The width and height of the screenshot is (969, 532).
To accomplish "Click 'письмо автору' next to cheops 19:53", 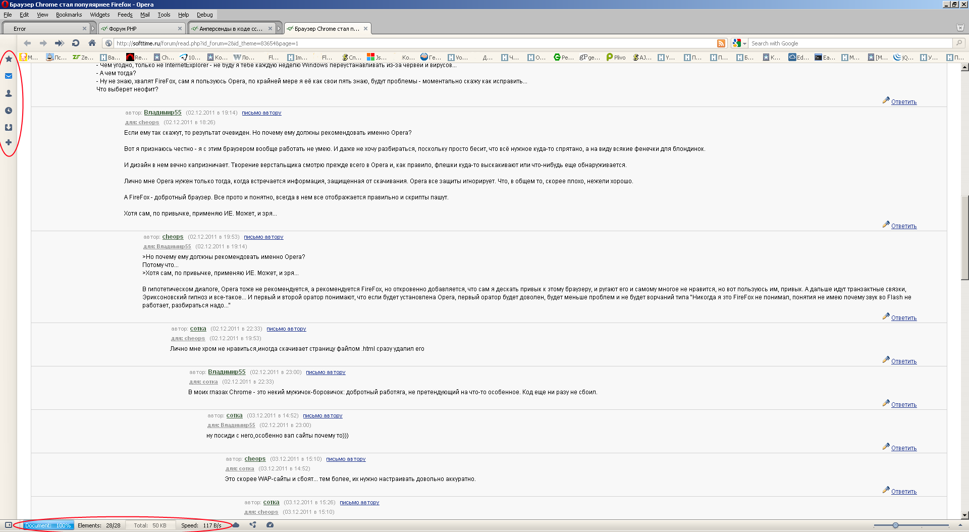I will (263, 237).
